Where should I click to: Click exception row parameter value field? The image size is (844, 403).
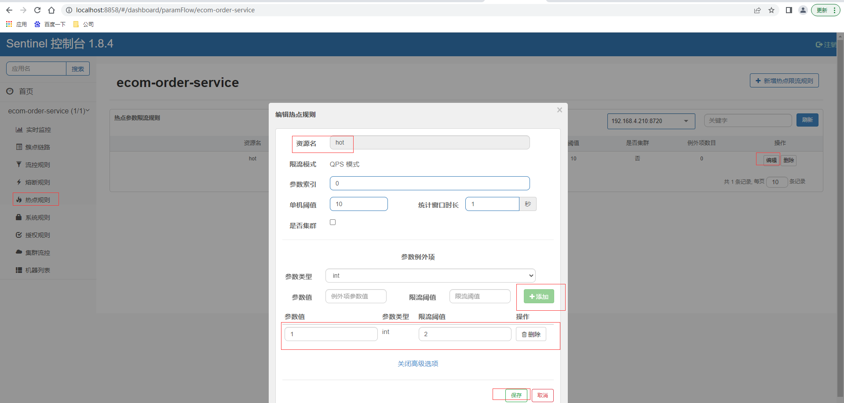click(331, 334)
